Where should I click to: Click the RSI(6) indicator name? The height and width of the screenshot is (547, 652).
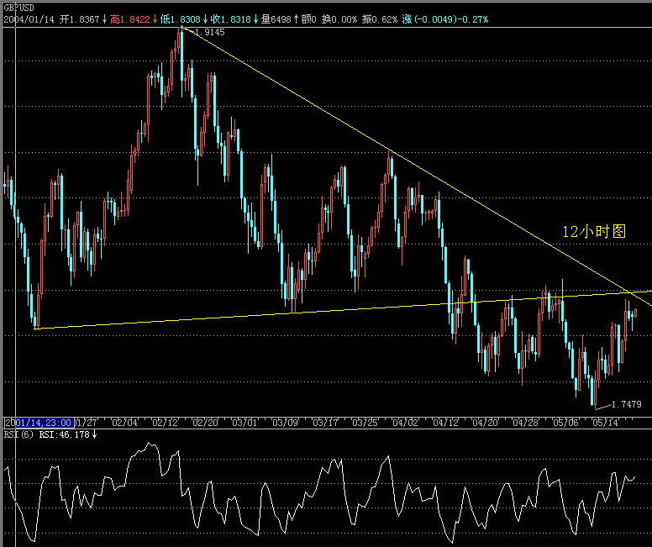pos(18,434)
